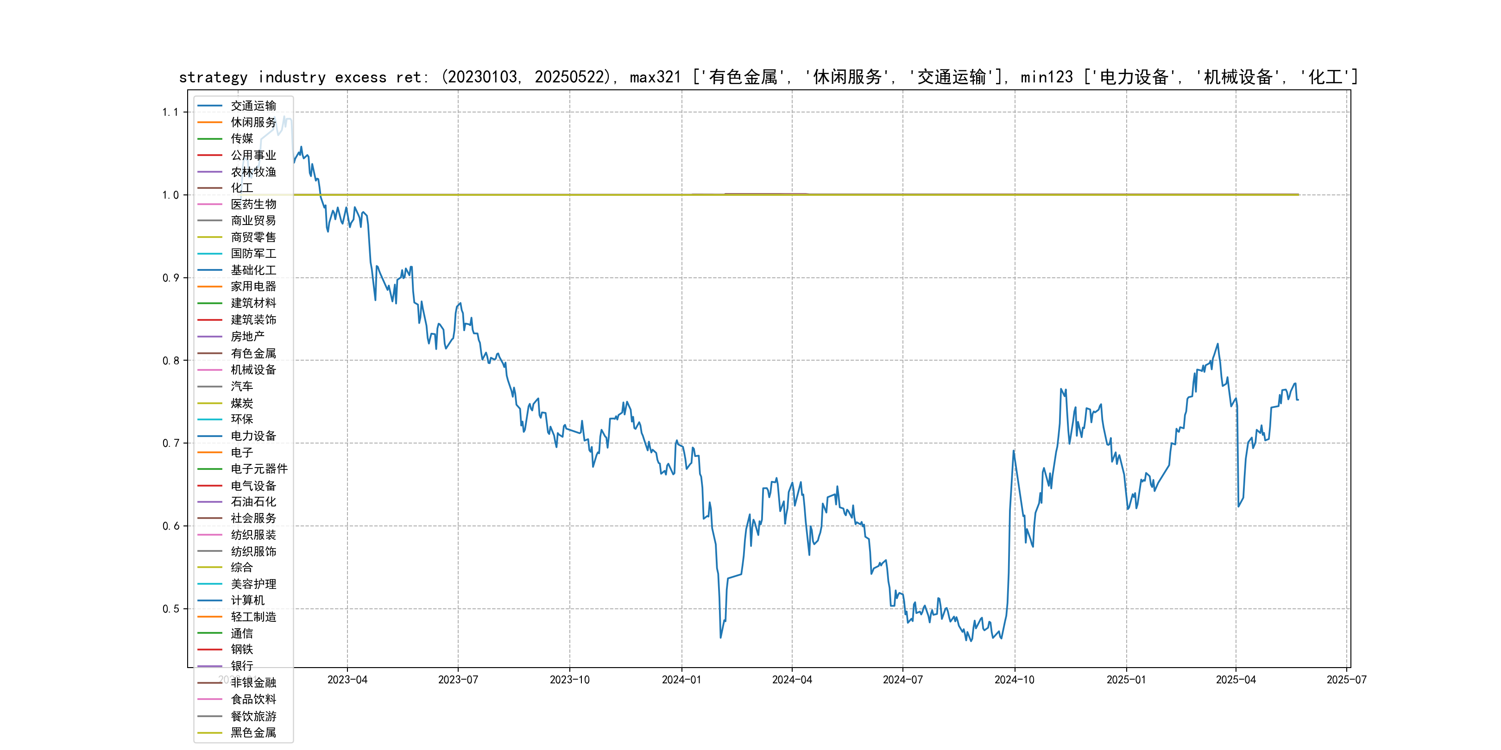Click the 黑色金属 legend entry
The width and height of the screenshot is (1501, 750).
click(x=253, y=732)
